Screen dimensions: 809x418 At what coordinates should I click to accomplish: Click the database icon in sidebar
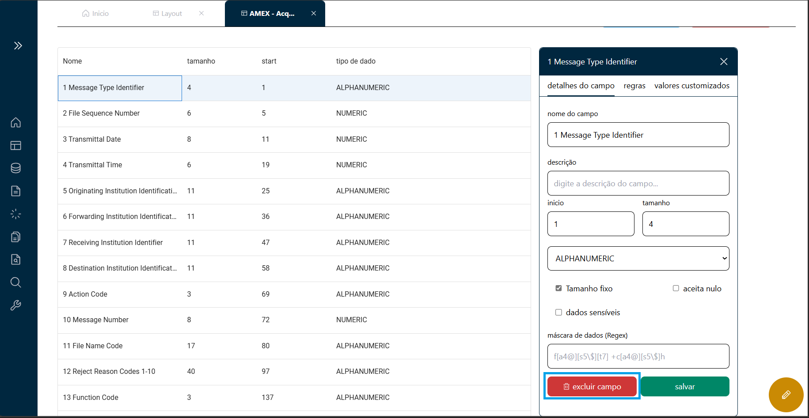coord(16,168)
